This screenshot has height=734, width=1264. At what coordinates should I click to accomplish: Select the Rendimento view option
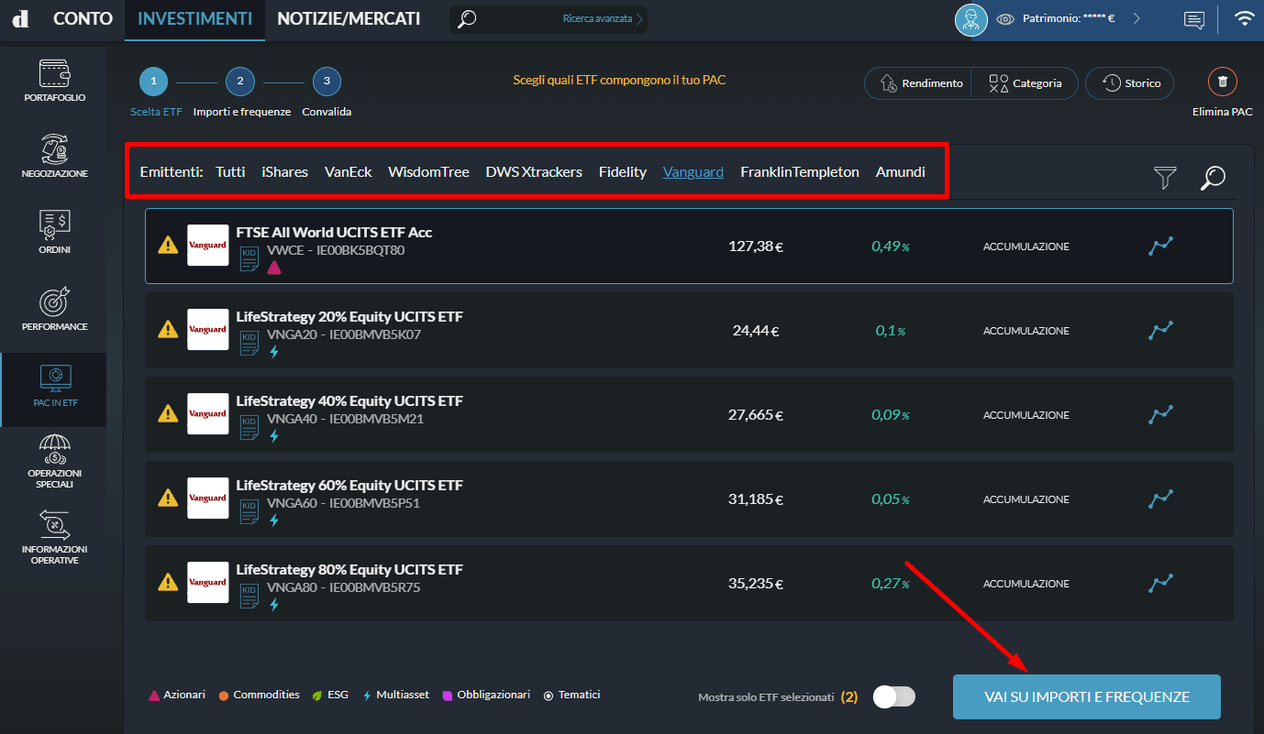point(920,83)
